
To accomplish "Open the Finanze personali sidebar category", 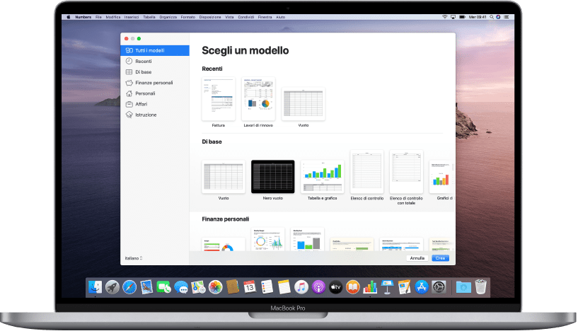I will (x=155, y=83).
